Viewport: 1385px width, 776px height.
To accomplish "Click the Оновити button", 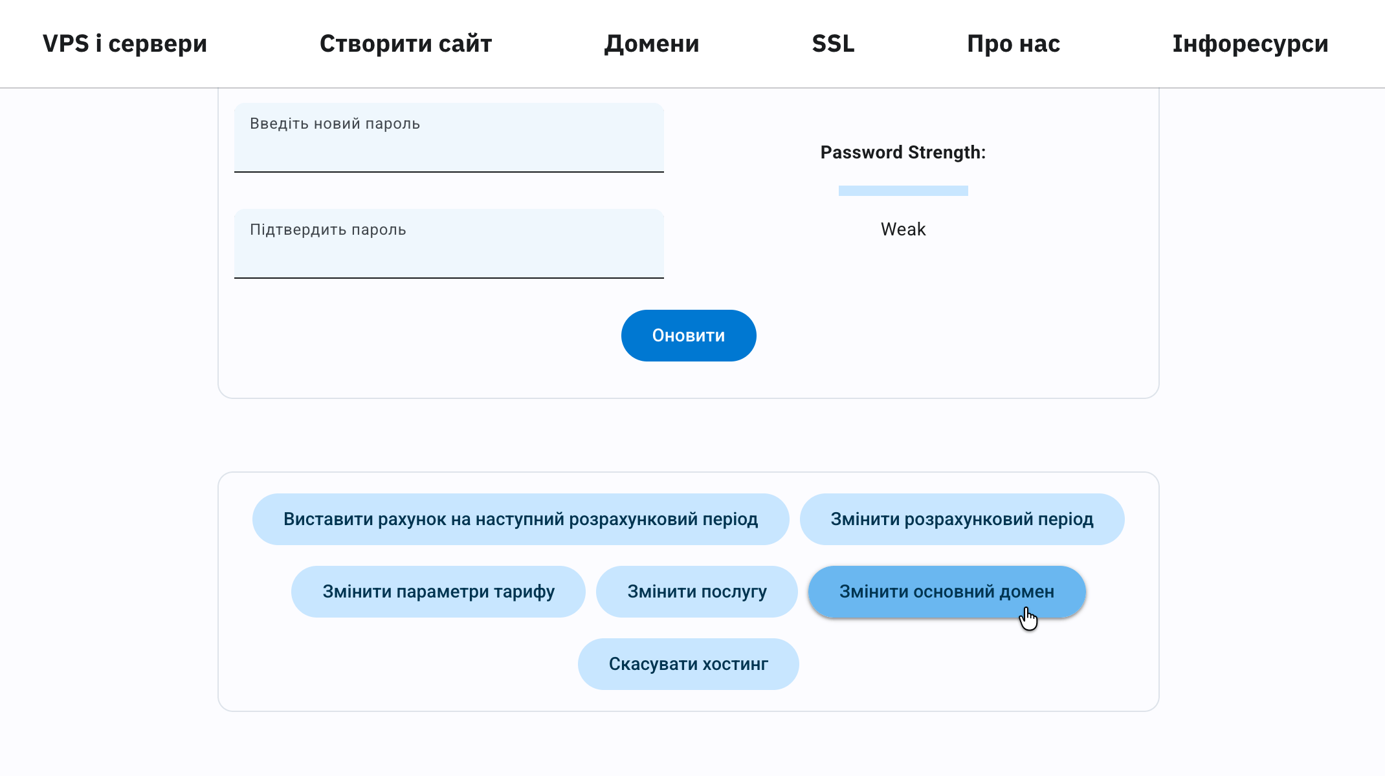I will (x=689, y=336).
